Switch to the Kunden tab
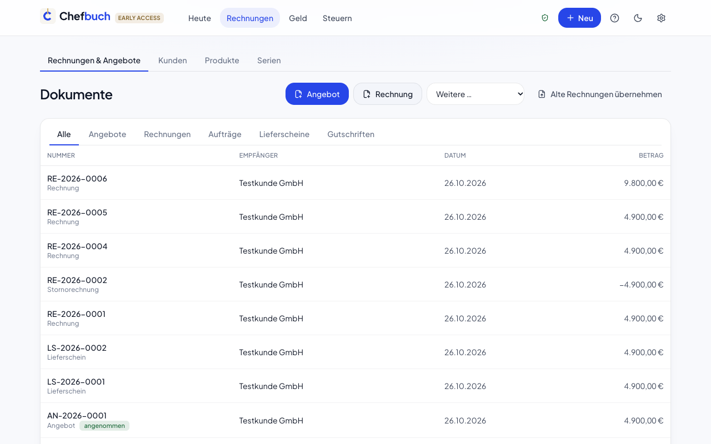This screenshot has height=444, width=711. [173, 60]
